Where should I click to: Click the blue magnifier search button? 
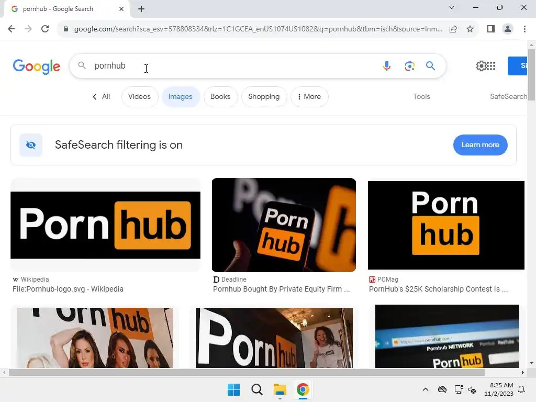click(430, 65)
